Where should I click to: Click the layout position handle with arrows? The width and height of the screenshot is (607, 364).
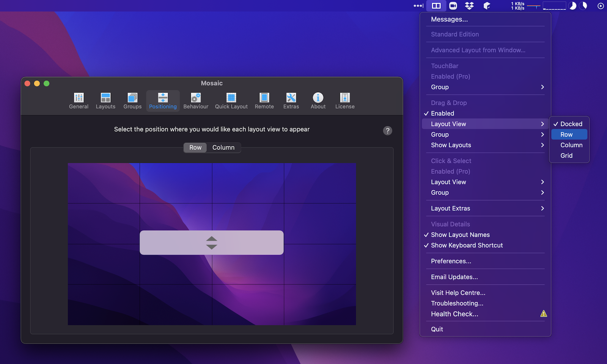pos(212,243)
